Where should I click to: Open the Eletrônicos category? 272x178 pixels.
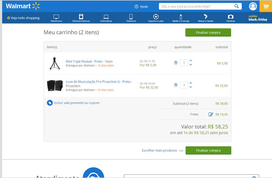click(56, 18)
